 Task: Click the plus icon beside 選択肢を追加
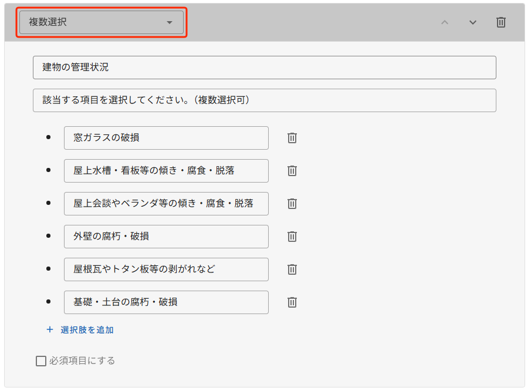point(50,329)
